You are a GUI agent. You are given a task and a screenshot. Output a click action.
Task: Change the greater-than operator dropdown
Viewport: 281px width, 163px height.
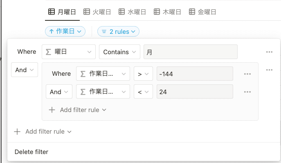143,74
